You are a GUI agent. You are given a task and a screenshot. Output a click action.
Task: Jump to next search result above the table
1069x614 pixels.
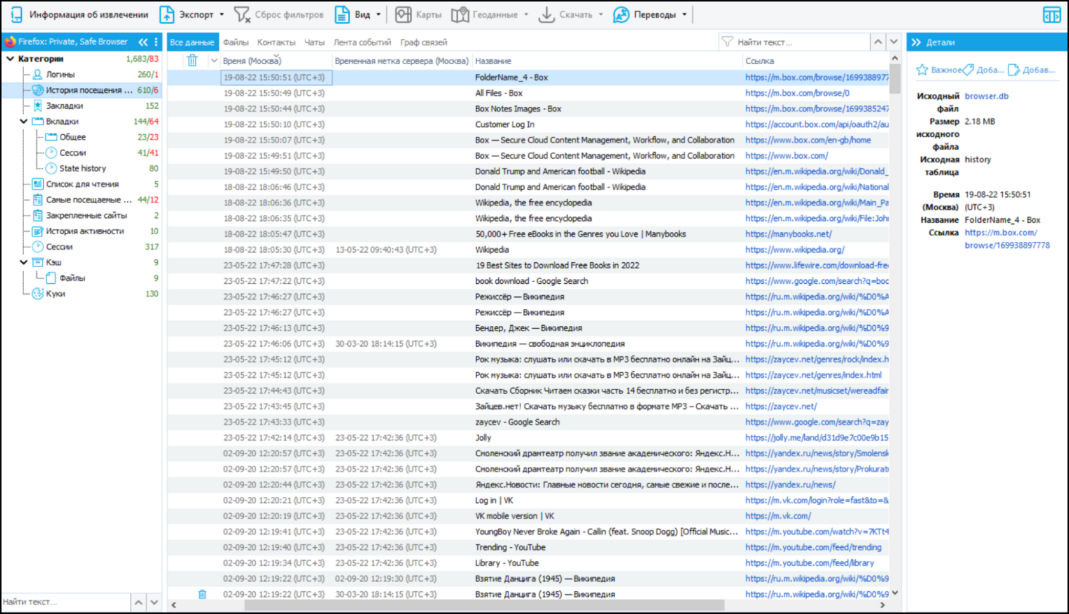tap(894, 42)
